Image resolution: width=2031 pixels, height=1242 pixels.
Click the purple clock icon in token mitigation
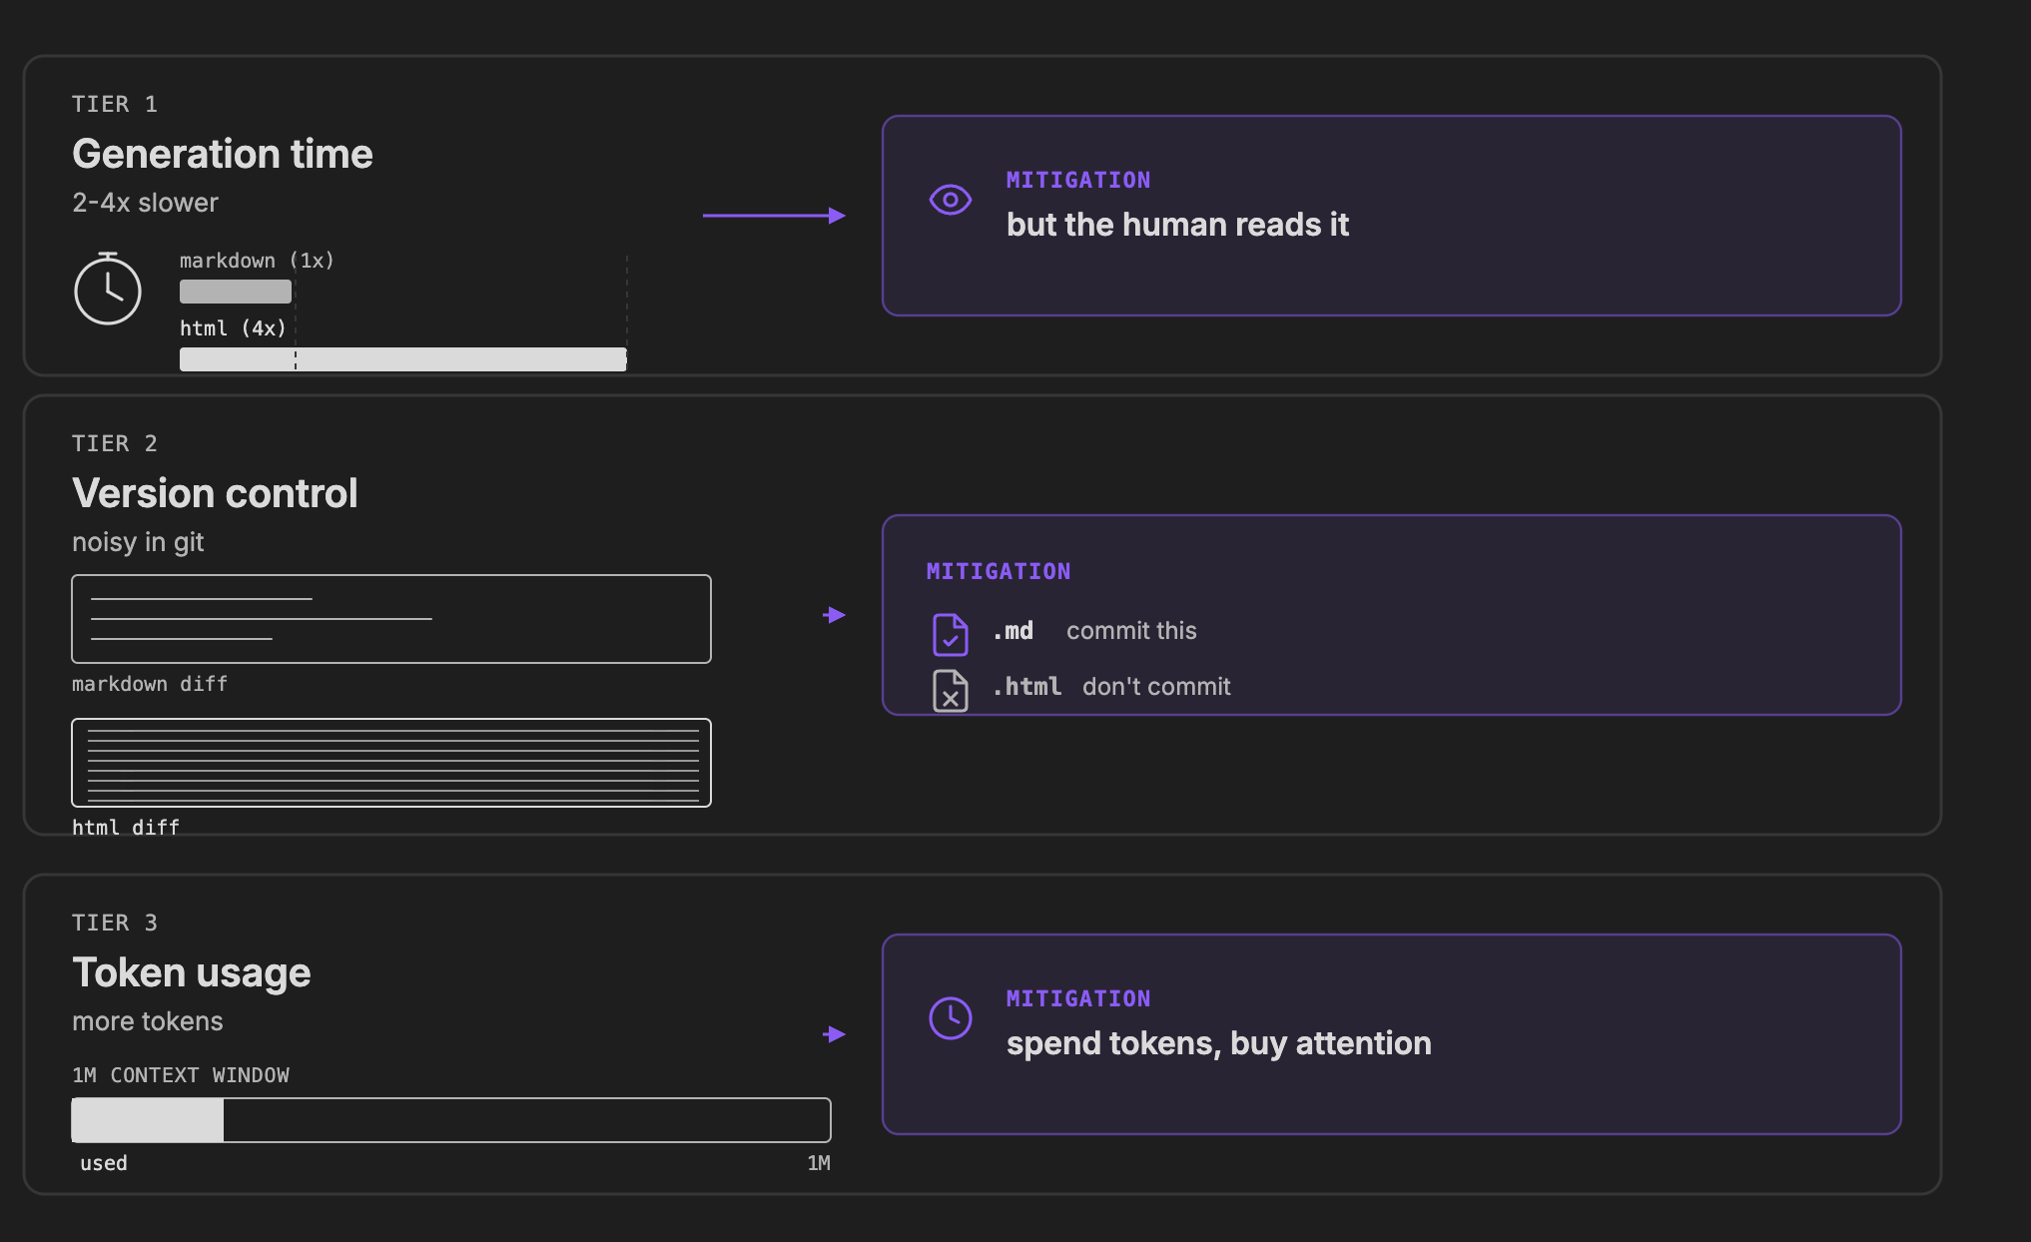[x=951, y=1018]
